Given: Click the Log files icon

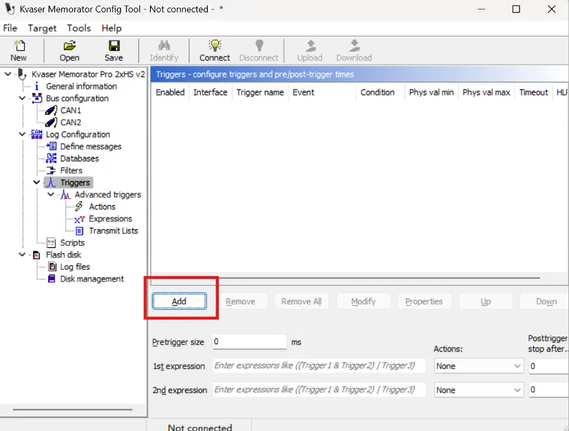Looking at the screenshot, I should 52,267.
